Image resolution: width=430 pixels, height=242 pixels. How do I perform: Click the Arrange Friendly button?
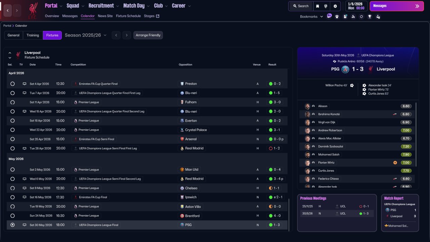coord(148,35)
